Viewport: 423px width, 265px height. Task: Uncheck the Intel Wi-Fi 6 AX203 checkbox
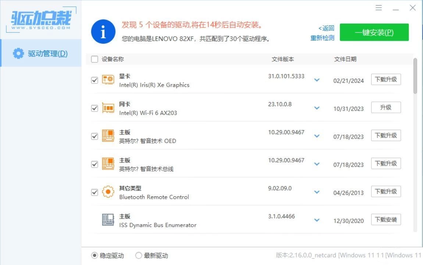pos(95,108)
